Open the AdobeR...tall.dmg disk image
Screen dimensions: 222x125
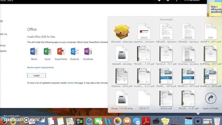(x=122, y=54)
